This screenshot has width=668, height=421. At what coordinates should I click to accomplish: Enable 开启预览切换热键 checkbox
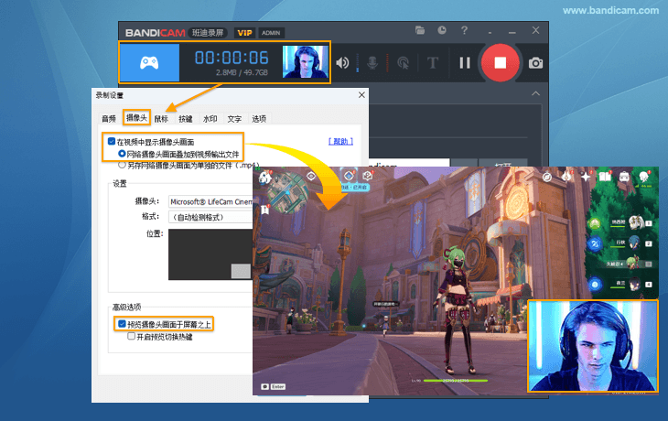click(x=132, y=336)
